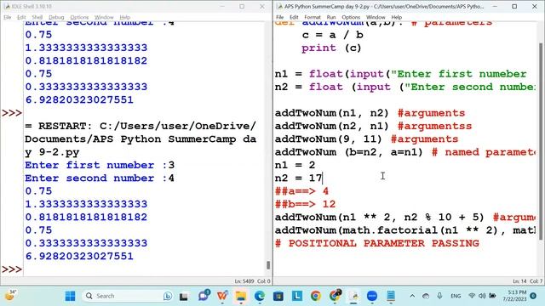Viewport: 545px width, 306px height.
Task: Click last '6.92820323027551' output in shell
Action: pos(79,257)
